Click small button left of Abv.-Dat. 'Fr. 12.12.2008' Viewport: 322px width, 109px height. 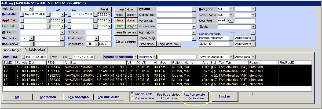pos(71,57)
